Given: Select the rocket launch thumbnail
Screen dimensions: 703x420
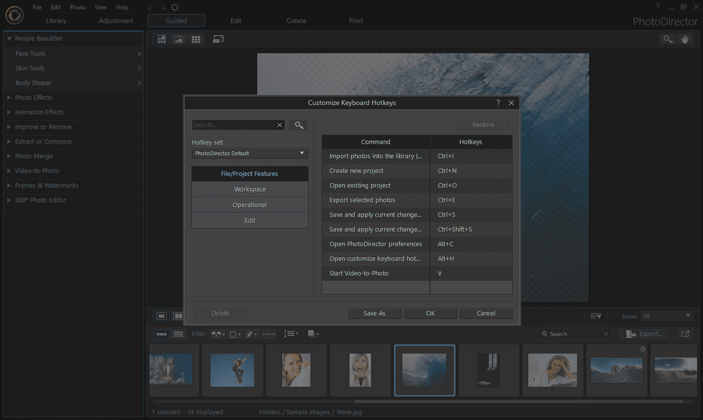Looking at the screenshot, I should (x=171, y=370).
